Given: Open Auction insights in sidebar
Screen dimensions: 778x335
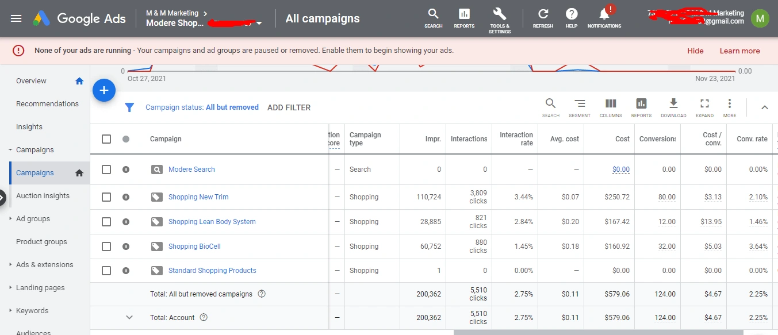Looking at the screenshot, I should click(43, 196).
